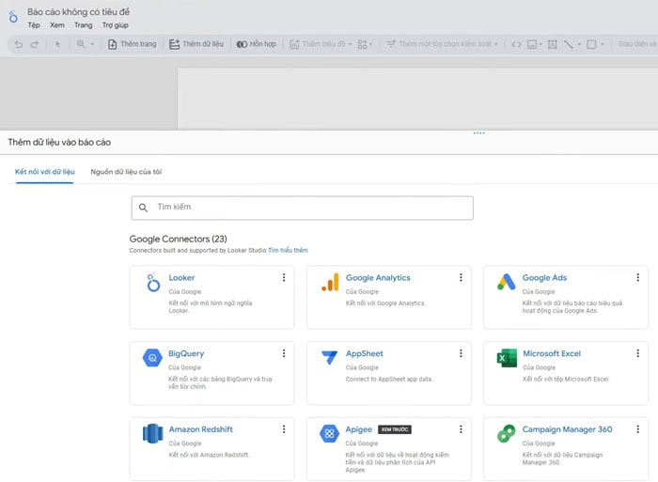Click the Looker Studio logo icon

(x=13, y=17)
